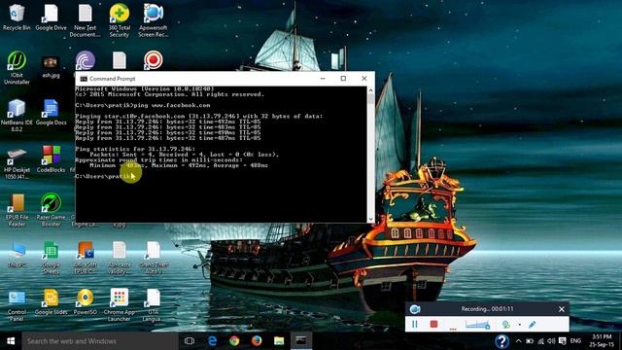Adjust the recorder volume slider
Viewport: 622px width, 350px height.
(477, 325)
